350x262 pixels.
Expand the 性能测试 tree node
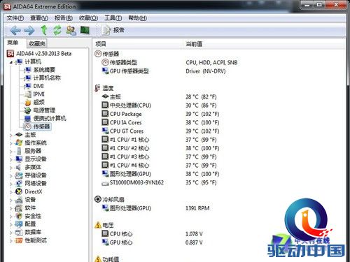click(x=11, y=240)
